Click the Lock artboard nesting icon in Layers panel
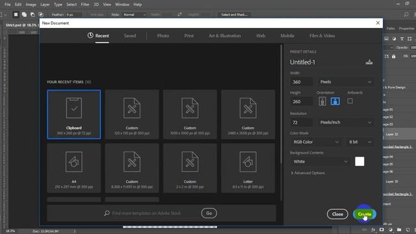Screen dimensions: 416x234 point(387,57)
